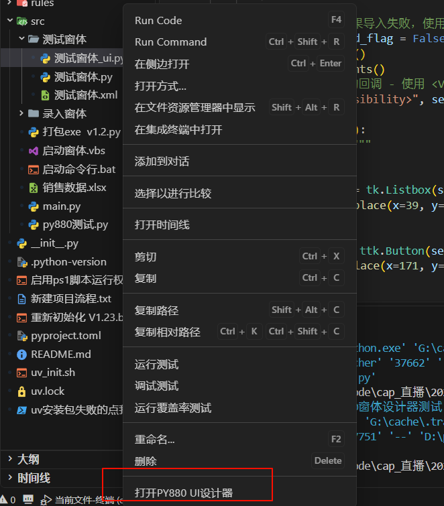Click the Python icon beside 测试窗体.py

[45, 77]
